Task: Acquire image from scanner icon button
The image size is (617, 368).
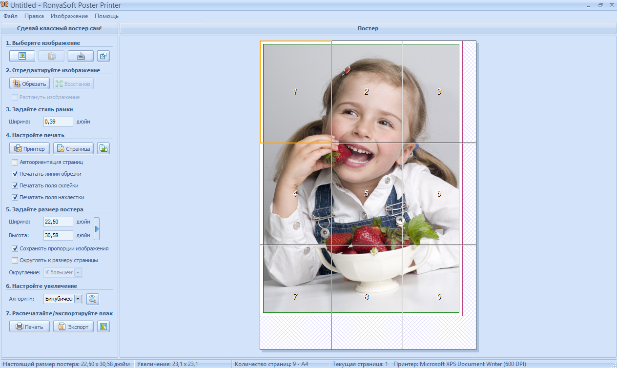Action: point(81,56)
